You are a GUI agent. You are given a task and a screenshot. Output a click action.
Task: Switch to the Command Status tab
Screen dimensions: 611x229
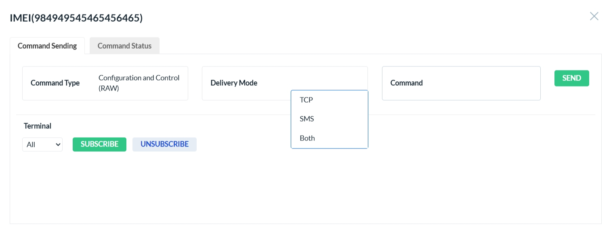(x=124, y=46)
